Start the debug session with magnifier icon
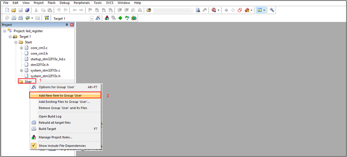 (x=214, y=10)
